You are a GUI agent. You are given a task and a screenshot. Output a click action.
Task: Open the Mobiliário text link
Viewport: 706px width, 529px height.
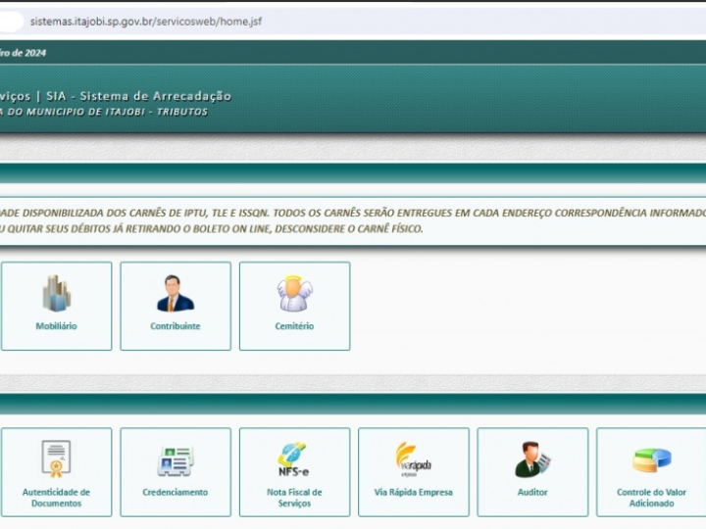(56, 326)
